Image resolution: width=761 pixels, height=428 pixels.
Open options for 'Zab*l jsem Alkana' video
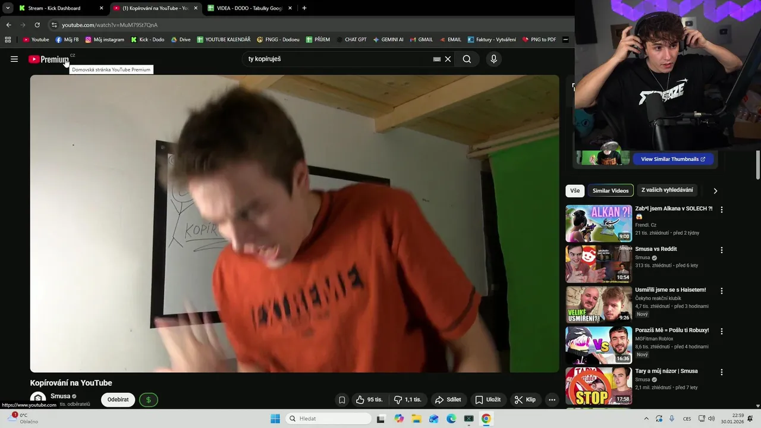coord(722,210)
